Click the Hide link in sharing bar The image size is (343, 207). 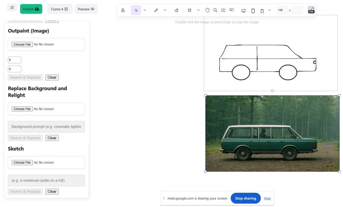(267, 198)
